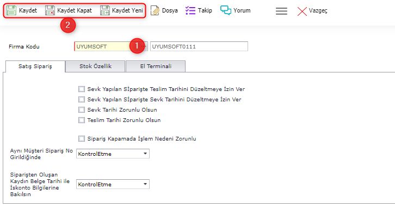The height and width of the screenshot is (219, 395).
Task: Click the Sipariş Kapamada İşlem Nedeni Zorunlu text
Action: point(142,138)
